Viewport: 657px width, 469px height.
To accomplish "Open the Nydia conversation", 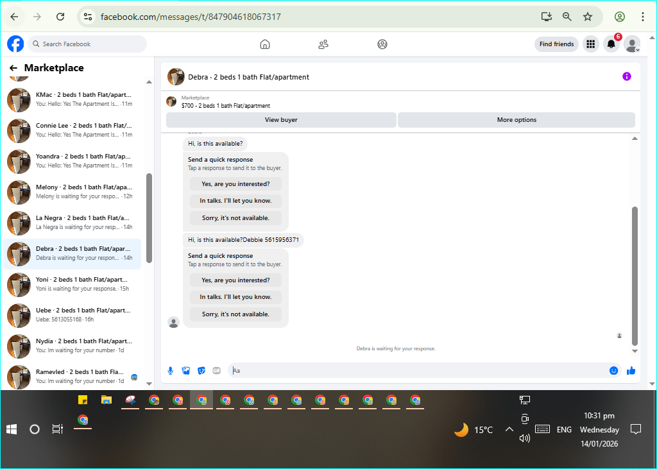I will coord(72,346).
